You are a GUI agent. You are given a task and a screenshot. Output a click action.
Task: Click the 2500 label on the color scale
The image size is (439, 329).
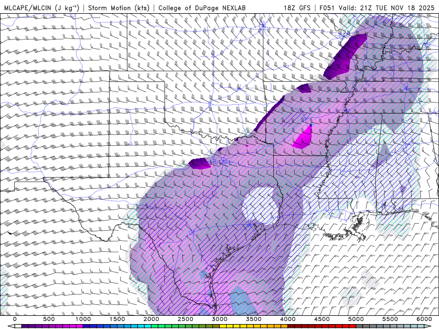(x=185, y=319)
